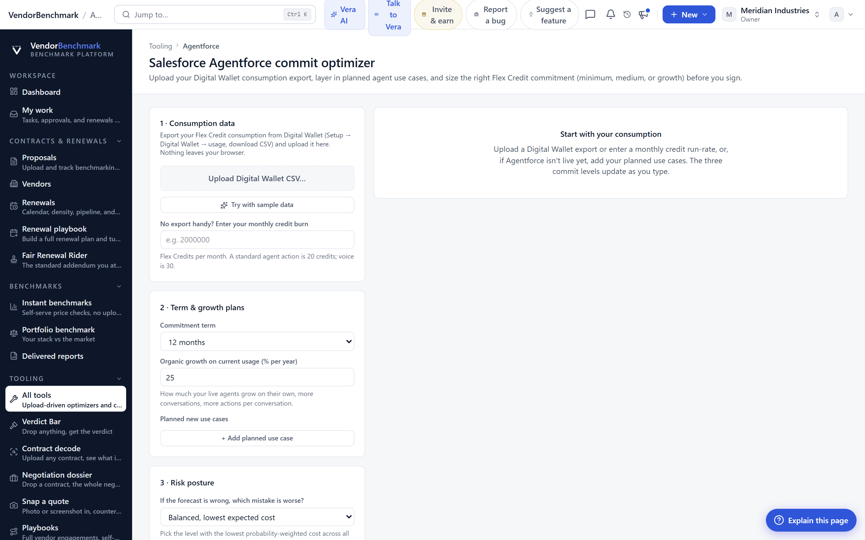
Task: Click the Renewal playbook calendar icon
Action: pos(14,233)
